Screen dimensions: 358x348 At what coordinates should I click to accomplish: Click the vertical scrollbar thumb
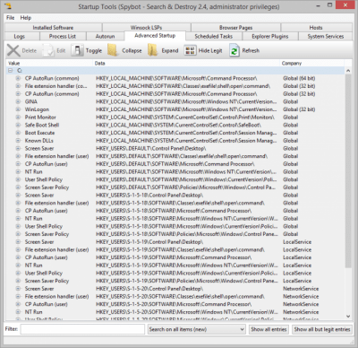(x=348, y=170)
